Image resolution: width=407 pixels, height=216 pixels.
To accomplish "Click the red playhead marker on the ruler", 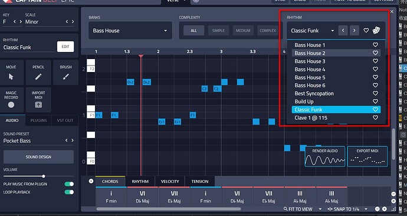I will 141,56.
